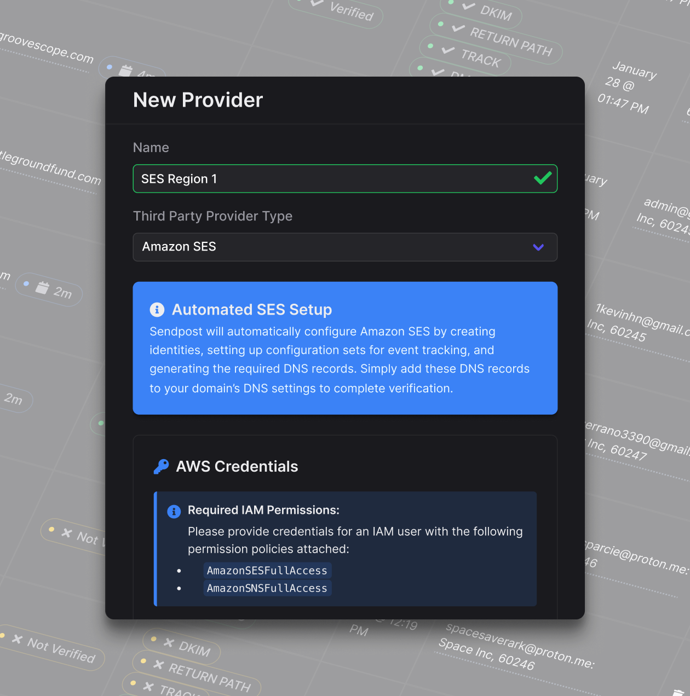Click the purple chevron beside Amazon SES
The image size is (690, 696).
[538, 247]
